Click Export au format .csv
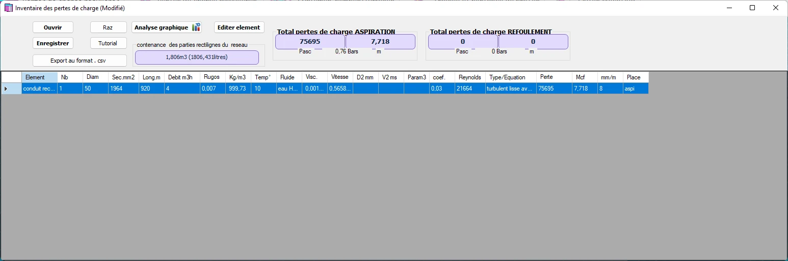The width and height of the screenshot is (788, 261). [x=80, y=61]
